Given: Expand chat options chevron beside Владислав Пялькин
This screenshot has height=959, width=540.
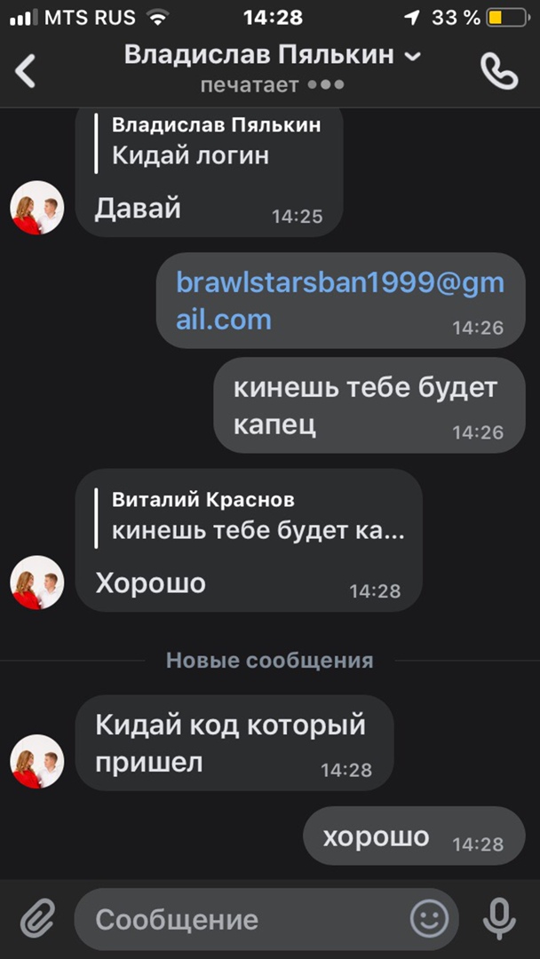Looking at the screenshot, I should click(x=413, y=57).
